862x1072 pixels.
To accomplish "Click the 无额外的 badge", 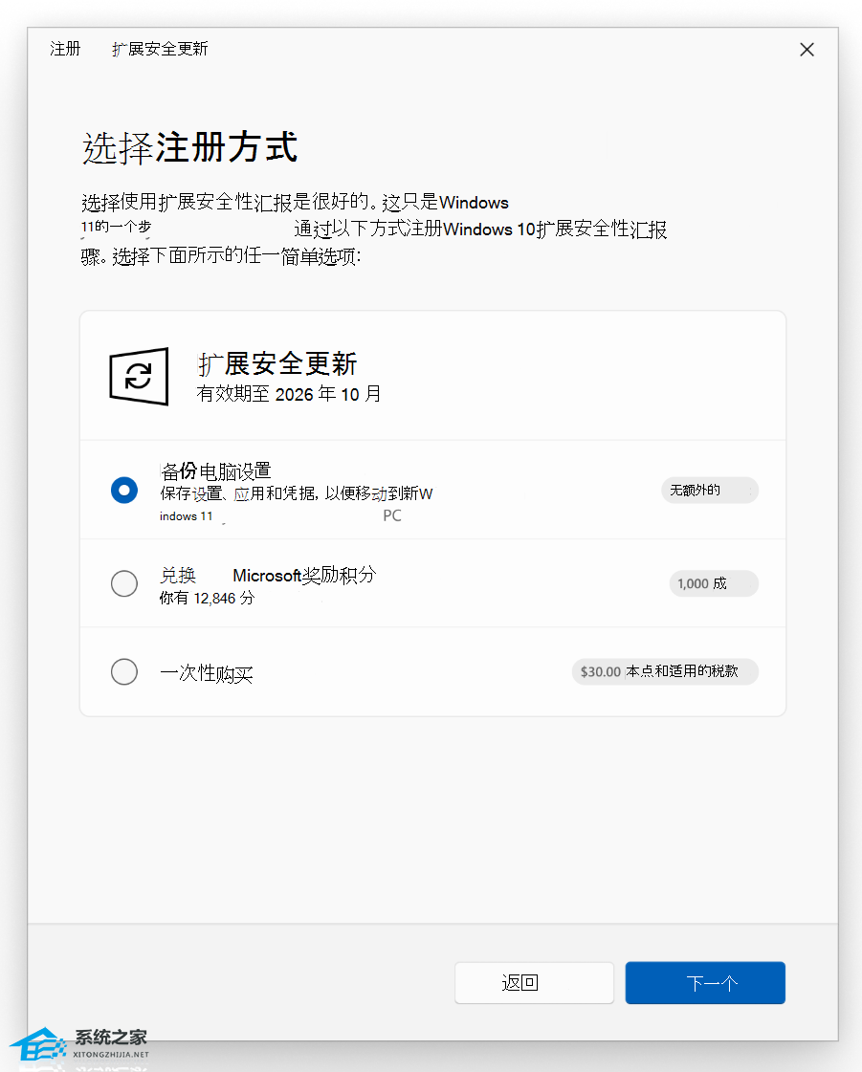I will click(710, 491).
